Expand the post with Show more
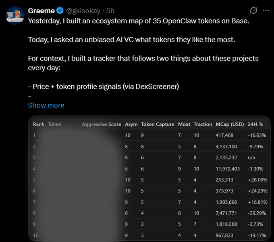The width and height of the screenshot is (274, 242). [46, 105]
